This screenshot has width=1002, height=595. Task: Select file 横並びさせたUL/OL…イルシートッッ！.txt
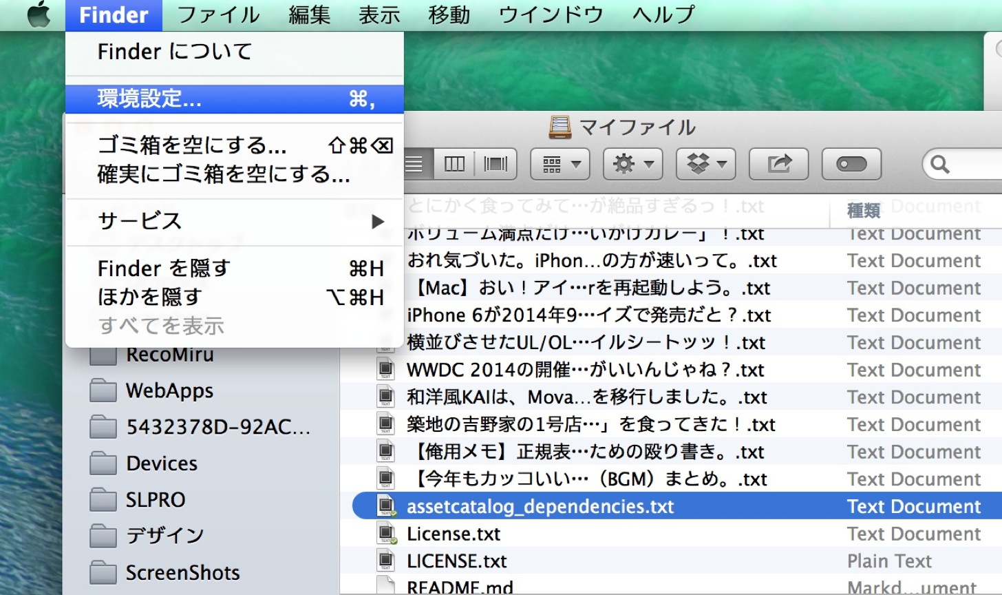coord(586,343)
